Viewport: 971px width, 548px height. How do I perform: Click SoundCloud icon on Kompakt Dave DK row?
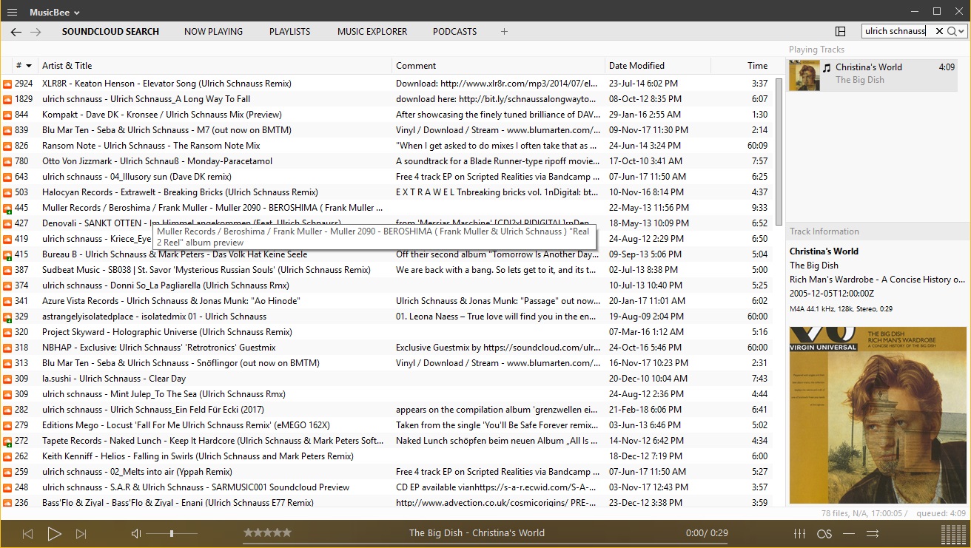pos(7,115)
